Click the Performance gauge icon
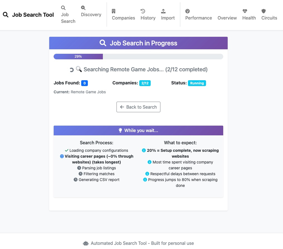 click(x=187, y=11)
